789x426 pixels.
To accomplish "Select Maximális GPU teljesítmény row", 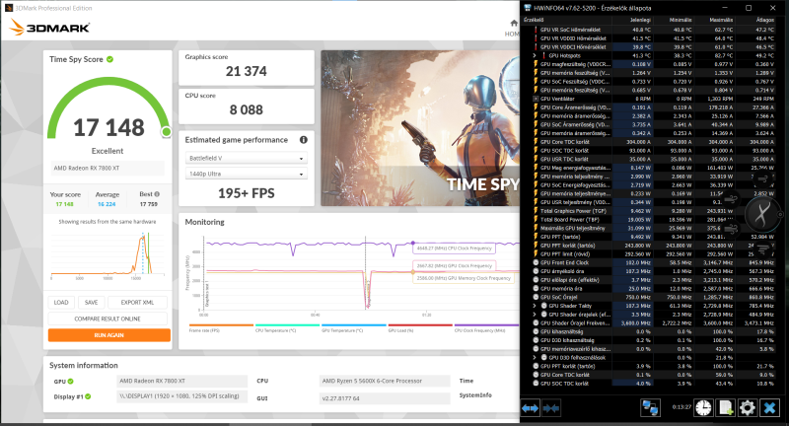I will [654, 228].
